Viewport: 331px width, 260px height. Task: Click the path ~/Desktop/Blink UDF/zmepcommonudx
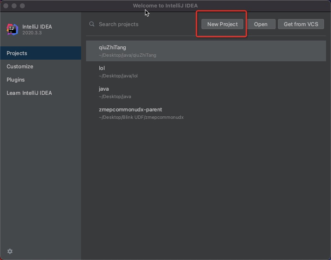[x=141, y=117]
